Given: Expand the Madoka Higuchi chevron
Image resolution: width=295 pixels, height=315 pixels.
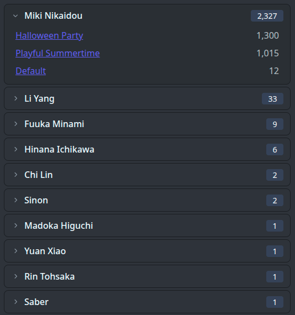Looking at the screenshot, I should (15, 225).
